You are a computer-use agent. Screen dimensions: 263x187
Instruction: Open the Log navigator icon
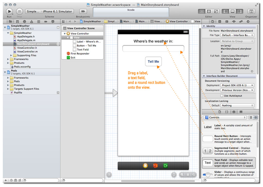(x=53, y=22)
